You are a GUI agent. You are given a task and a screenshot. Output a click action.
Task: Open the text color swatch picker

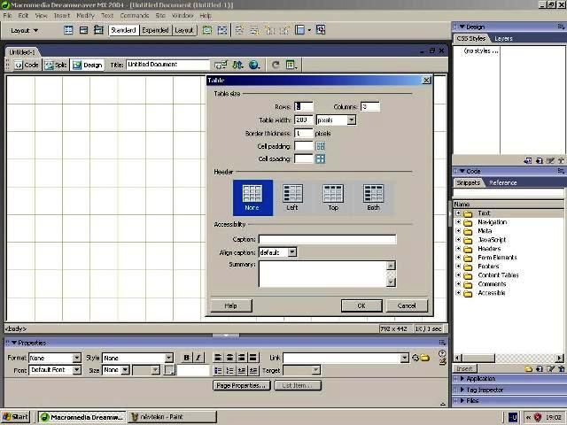tap(170, 370)
